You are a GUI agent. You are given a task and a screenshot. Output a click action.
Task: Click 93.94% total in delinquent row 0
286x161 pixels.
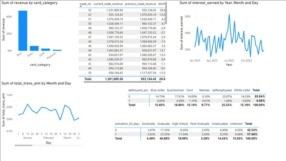(x=260, y=97)
